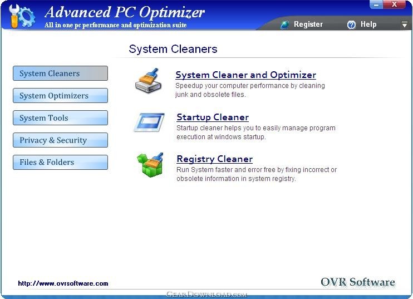Click the Register globe icon

(285, 24)
